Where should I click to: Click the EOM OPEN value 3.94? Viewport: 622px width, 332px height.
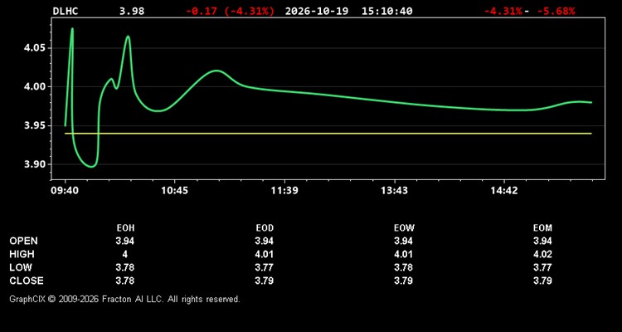pyautogui.click(x=542, y=241)
